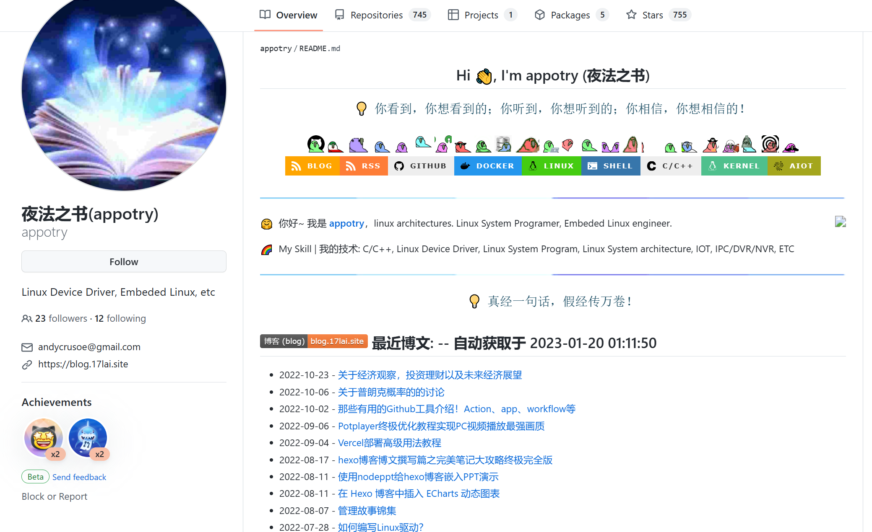Screen dimensions: 872x532
Task: Open the Stars tab
Action: 652,15
